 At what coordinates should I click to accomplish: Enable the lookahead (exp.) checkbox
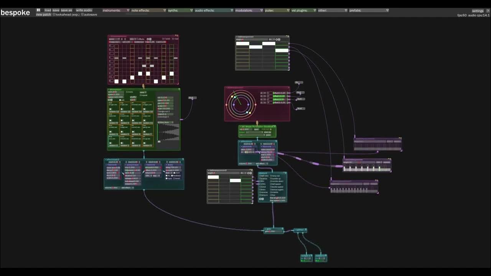(54, 15)
